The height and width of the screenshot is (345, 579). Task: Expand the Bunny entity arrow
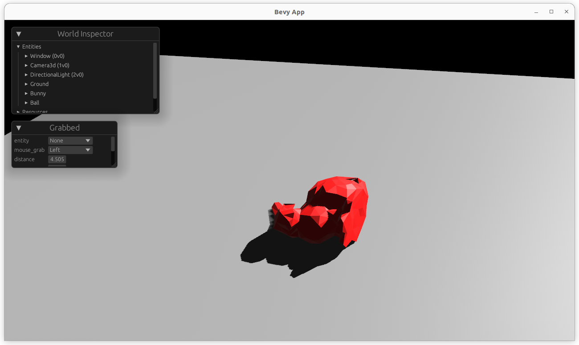pyautogui.click(x=26, y=93)
